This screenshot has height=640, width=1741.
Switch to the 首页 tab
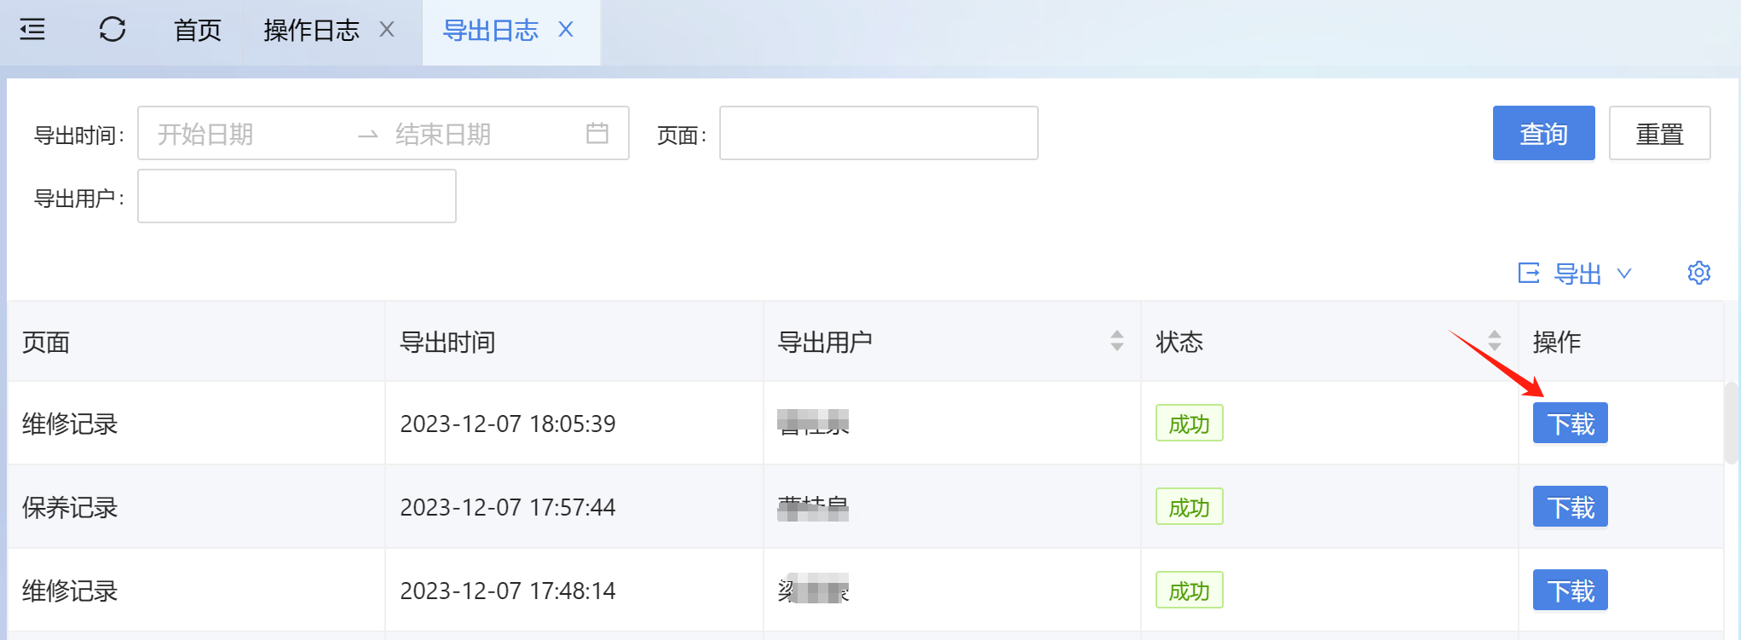(x=198, y=30)
